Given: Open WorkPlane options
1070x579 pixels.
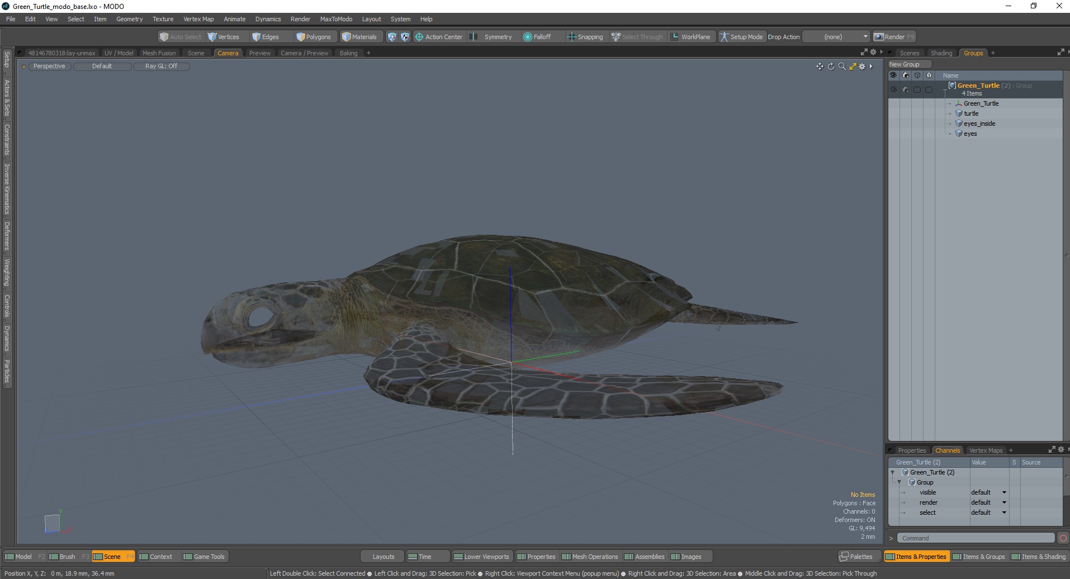Looking at the screenshot, I should 691,37.
